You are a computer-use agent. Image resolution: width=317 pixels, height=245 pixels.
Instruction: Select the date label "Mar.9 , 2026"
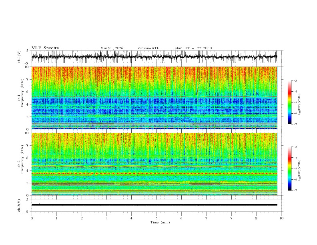(x=112, y=48)
